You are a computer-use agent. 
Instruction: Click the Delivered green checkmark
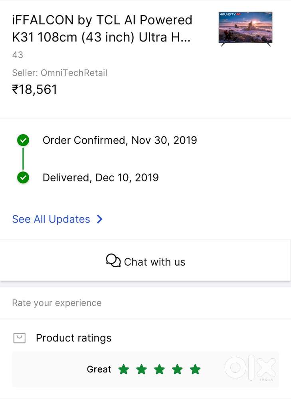(23, 177)
